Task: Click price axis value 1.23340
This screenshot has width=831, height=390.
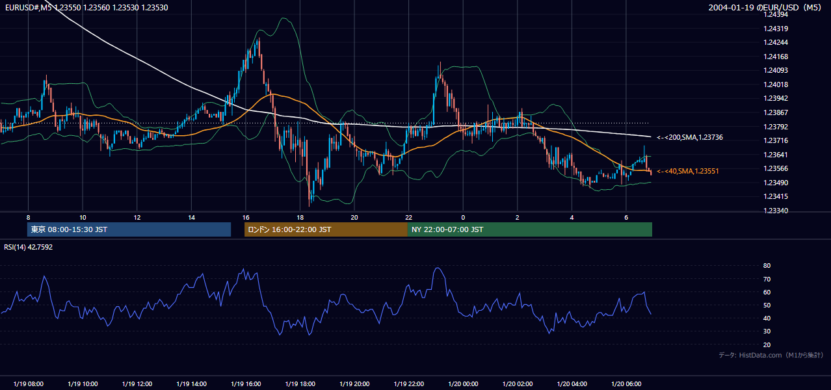Action: [776, 211]
